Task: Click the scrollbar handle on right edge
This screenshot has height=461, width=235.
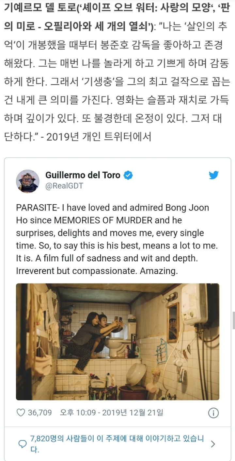Action: click(233, 320)
